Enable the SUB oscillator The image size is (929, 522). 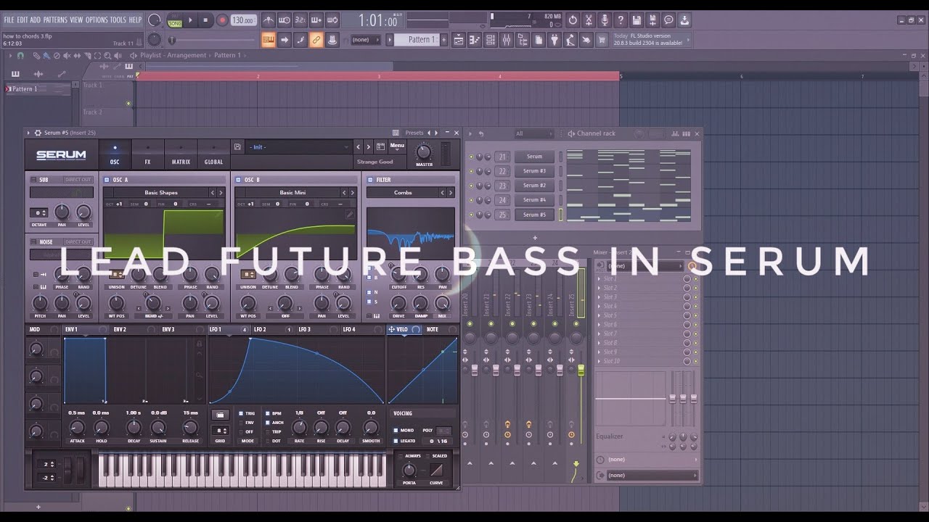pos(33,180)
